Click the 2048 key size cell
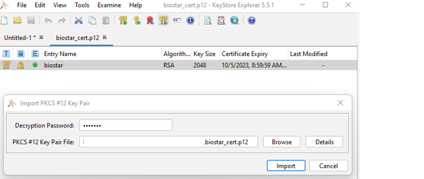 (x=200, y=65)
